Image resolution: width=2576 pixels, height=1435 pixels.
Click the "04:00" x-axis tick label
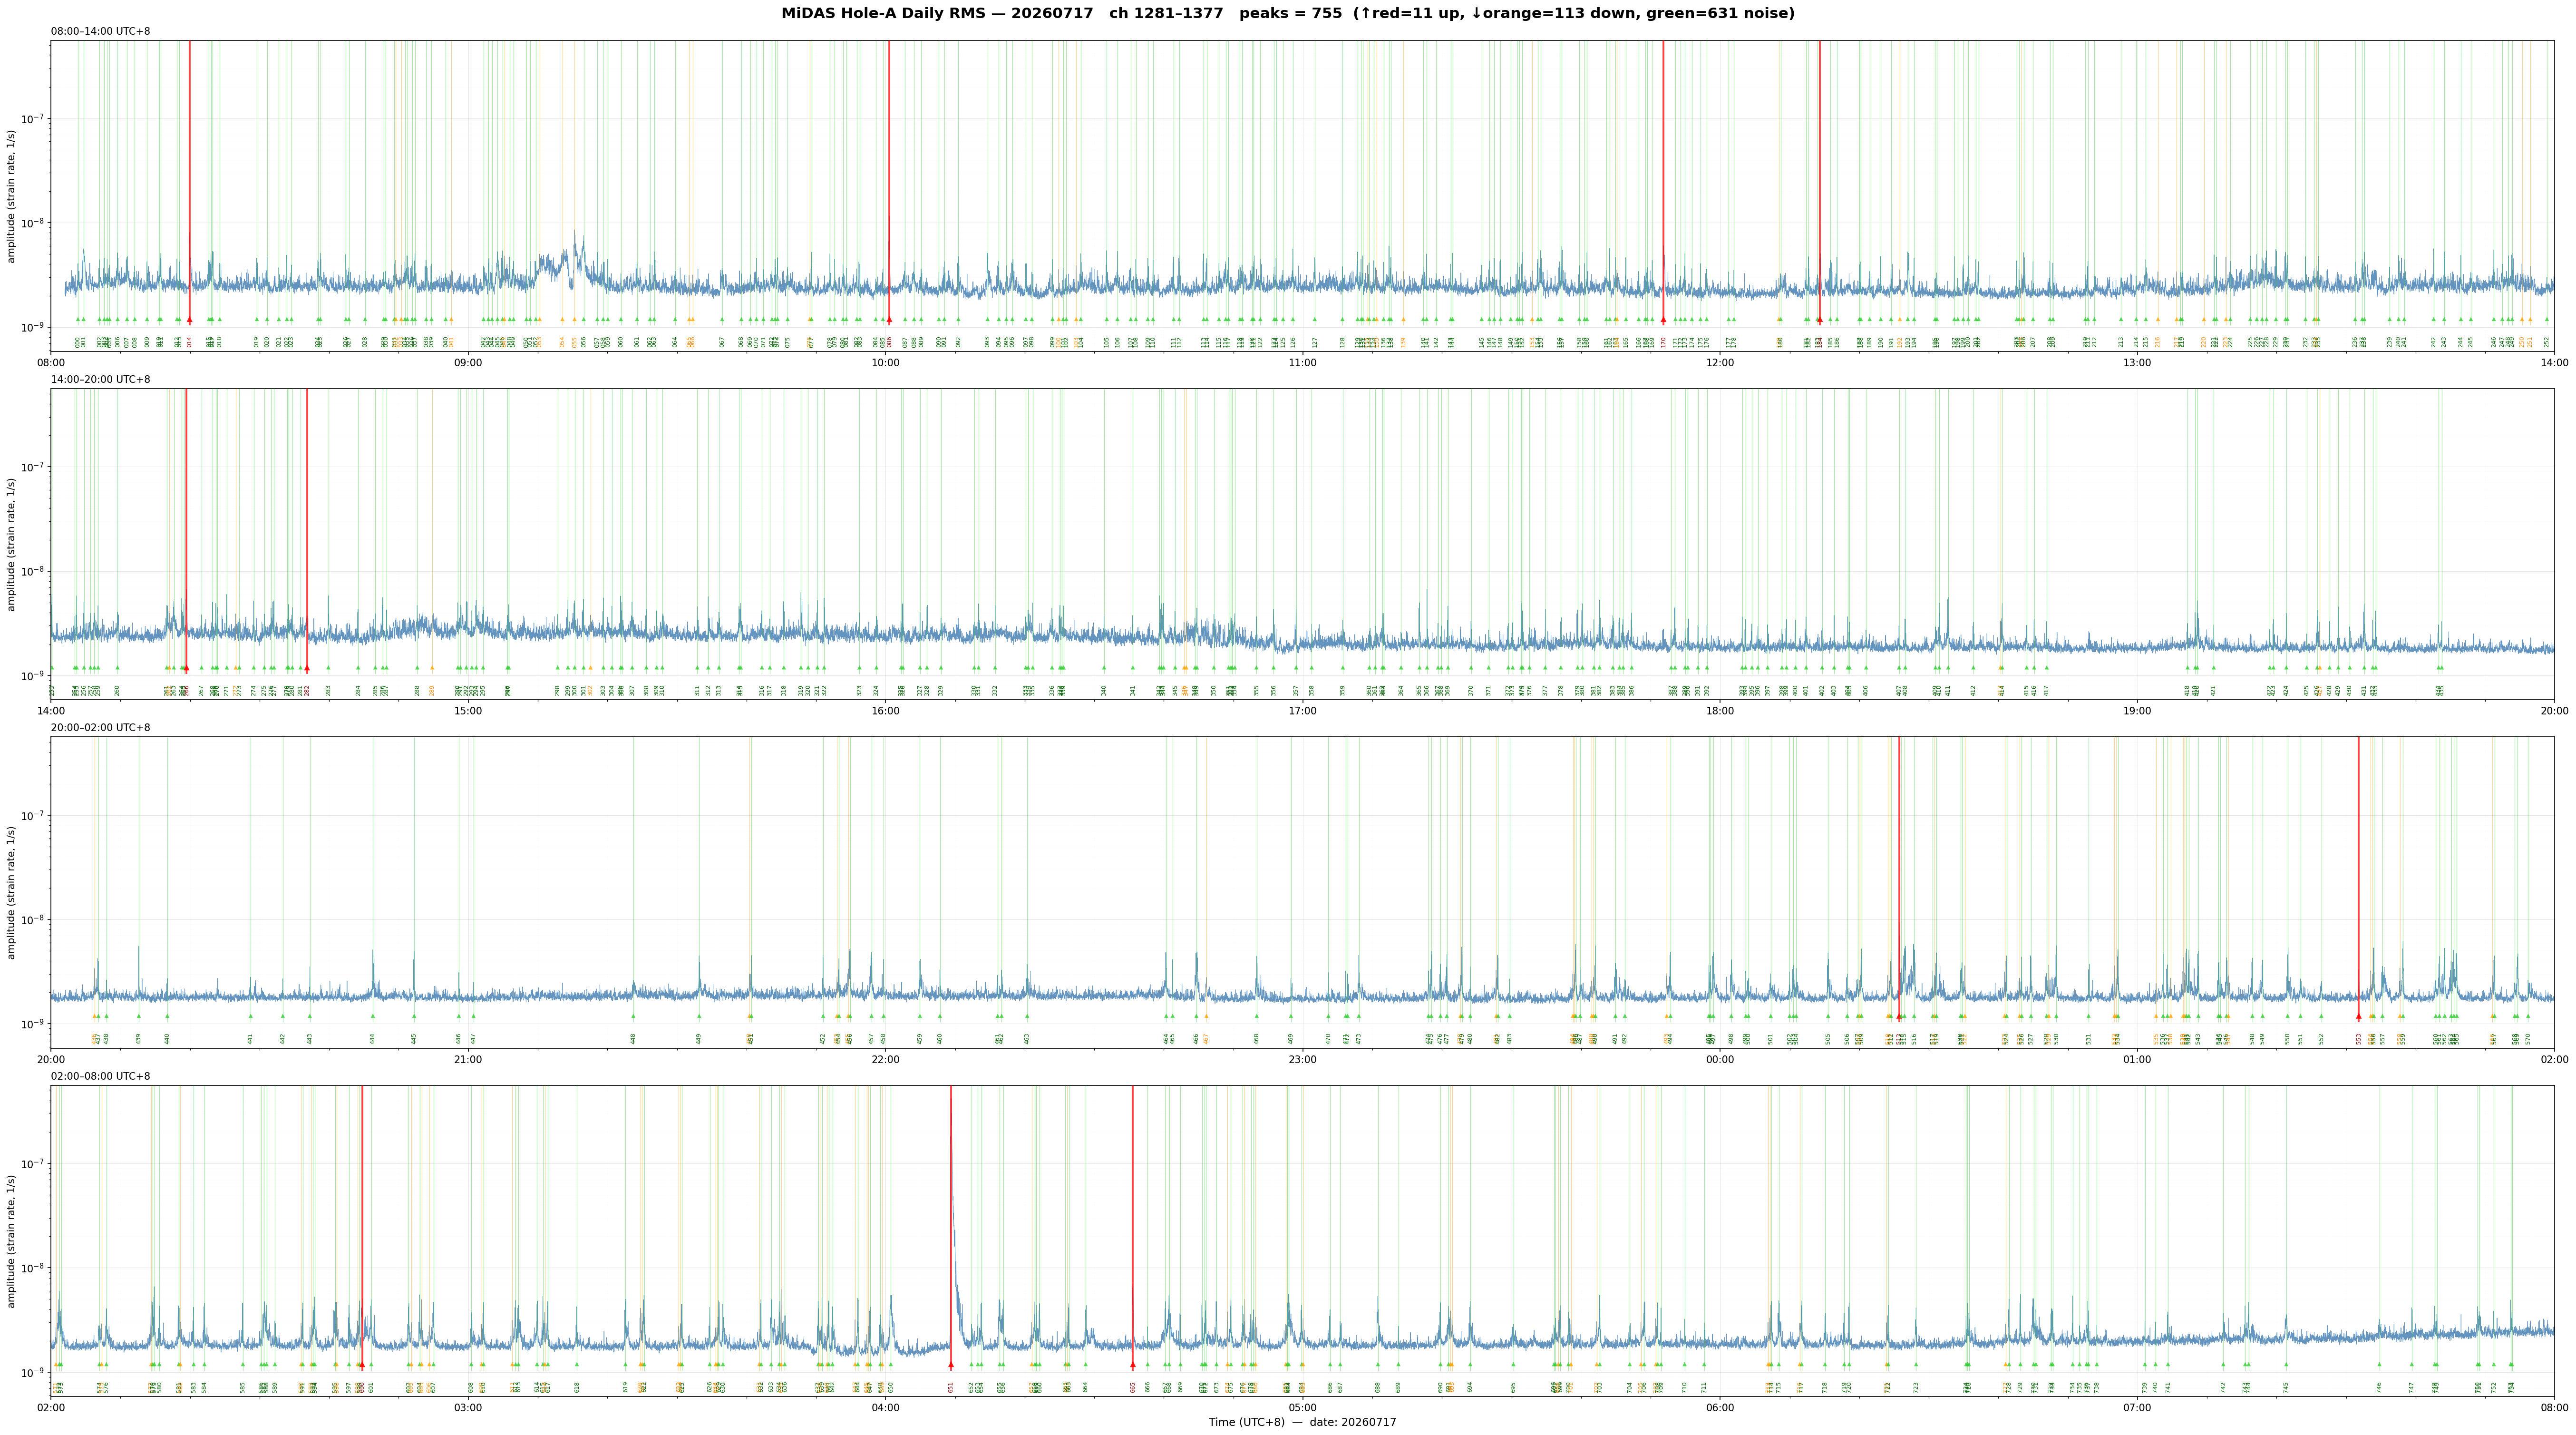885,1408
